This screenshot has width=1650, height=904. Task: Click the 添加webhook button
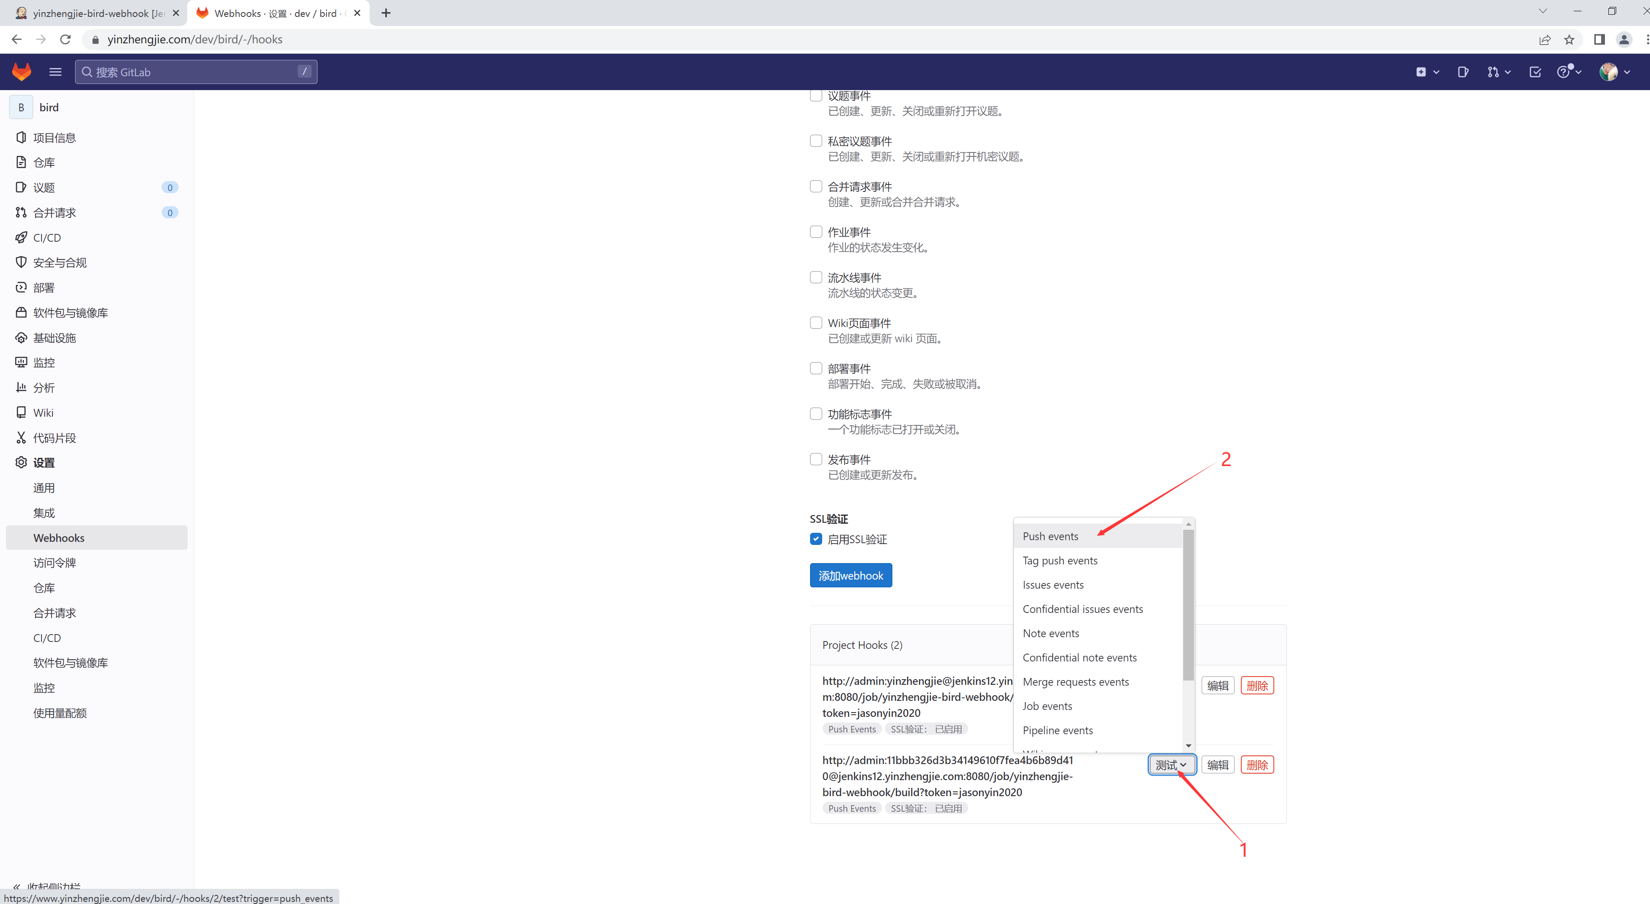click(851, 576)
